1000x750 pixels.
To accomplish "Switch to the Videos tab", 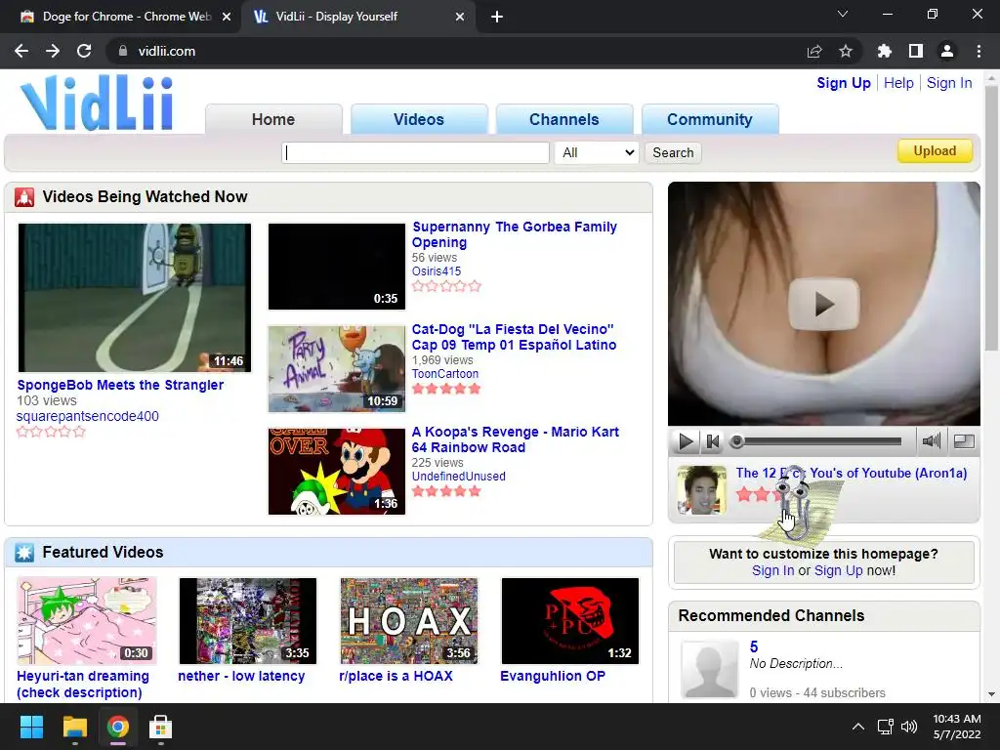I will coord(419,119).
